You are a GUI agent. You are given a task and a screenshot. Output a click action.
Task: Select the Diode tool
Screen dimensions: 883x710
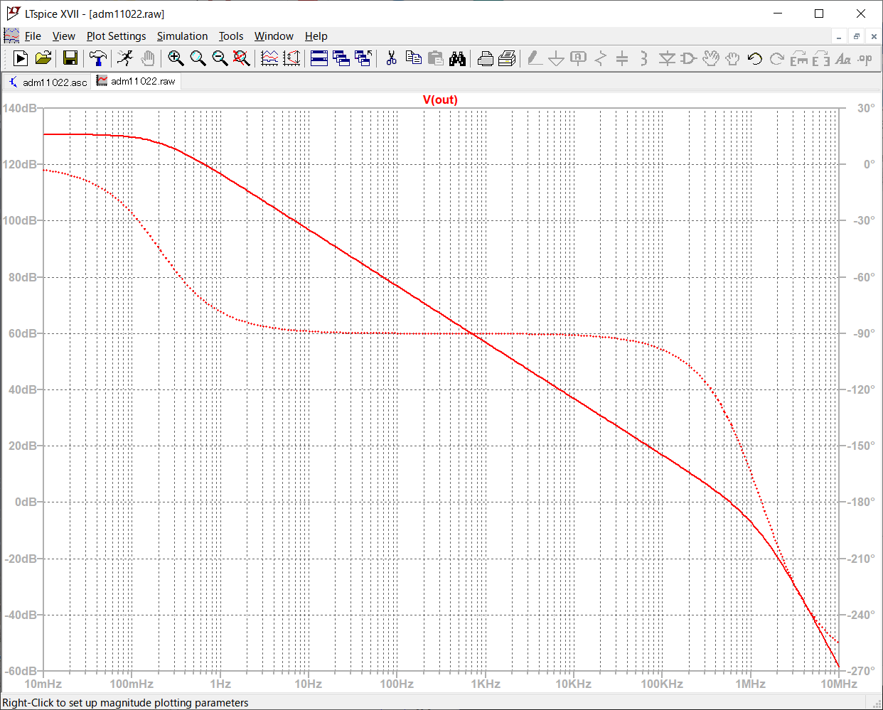(666, 58)
